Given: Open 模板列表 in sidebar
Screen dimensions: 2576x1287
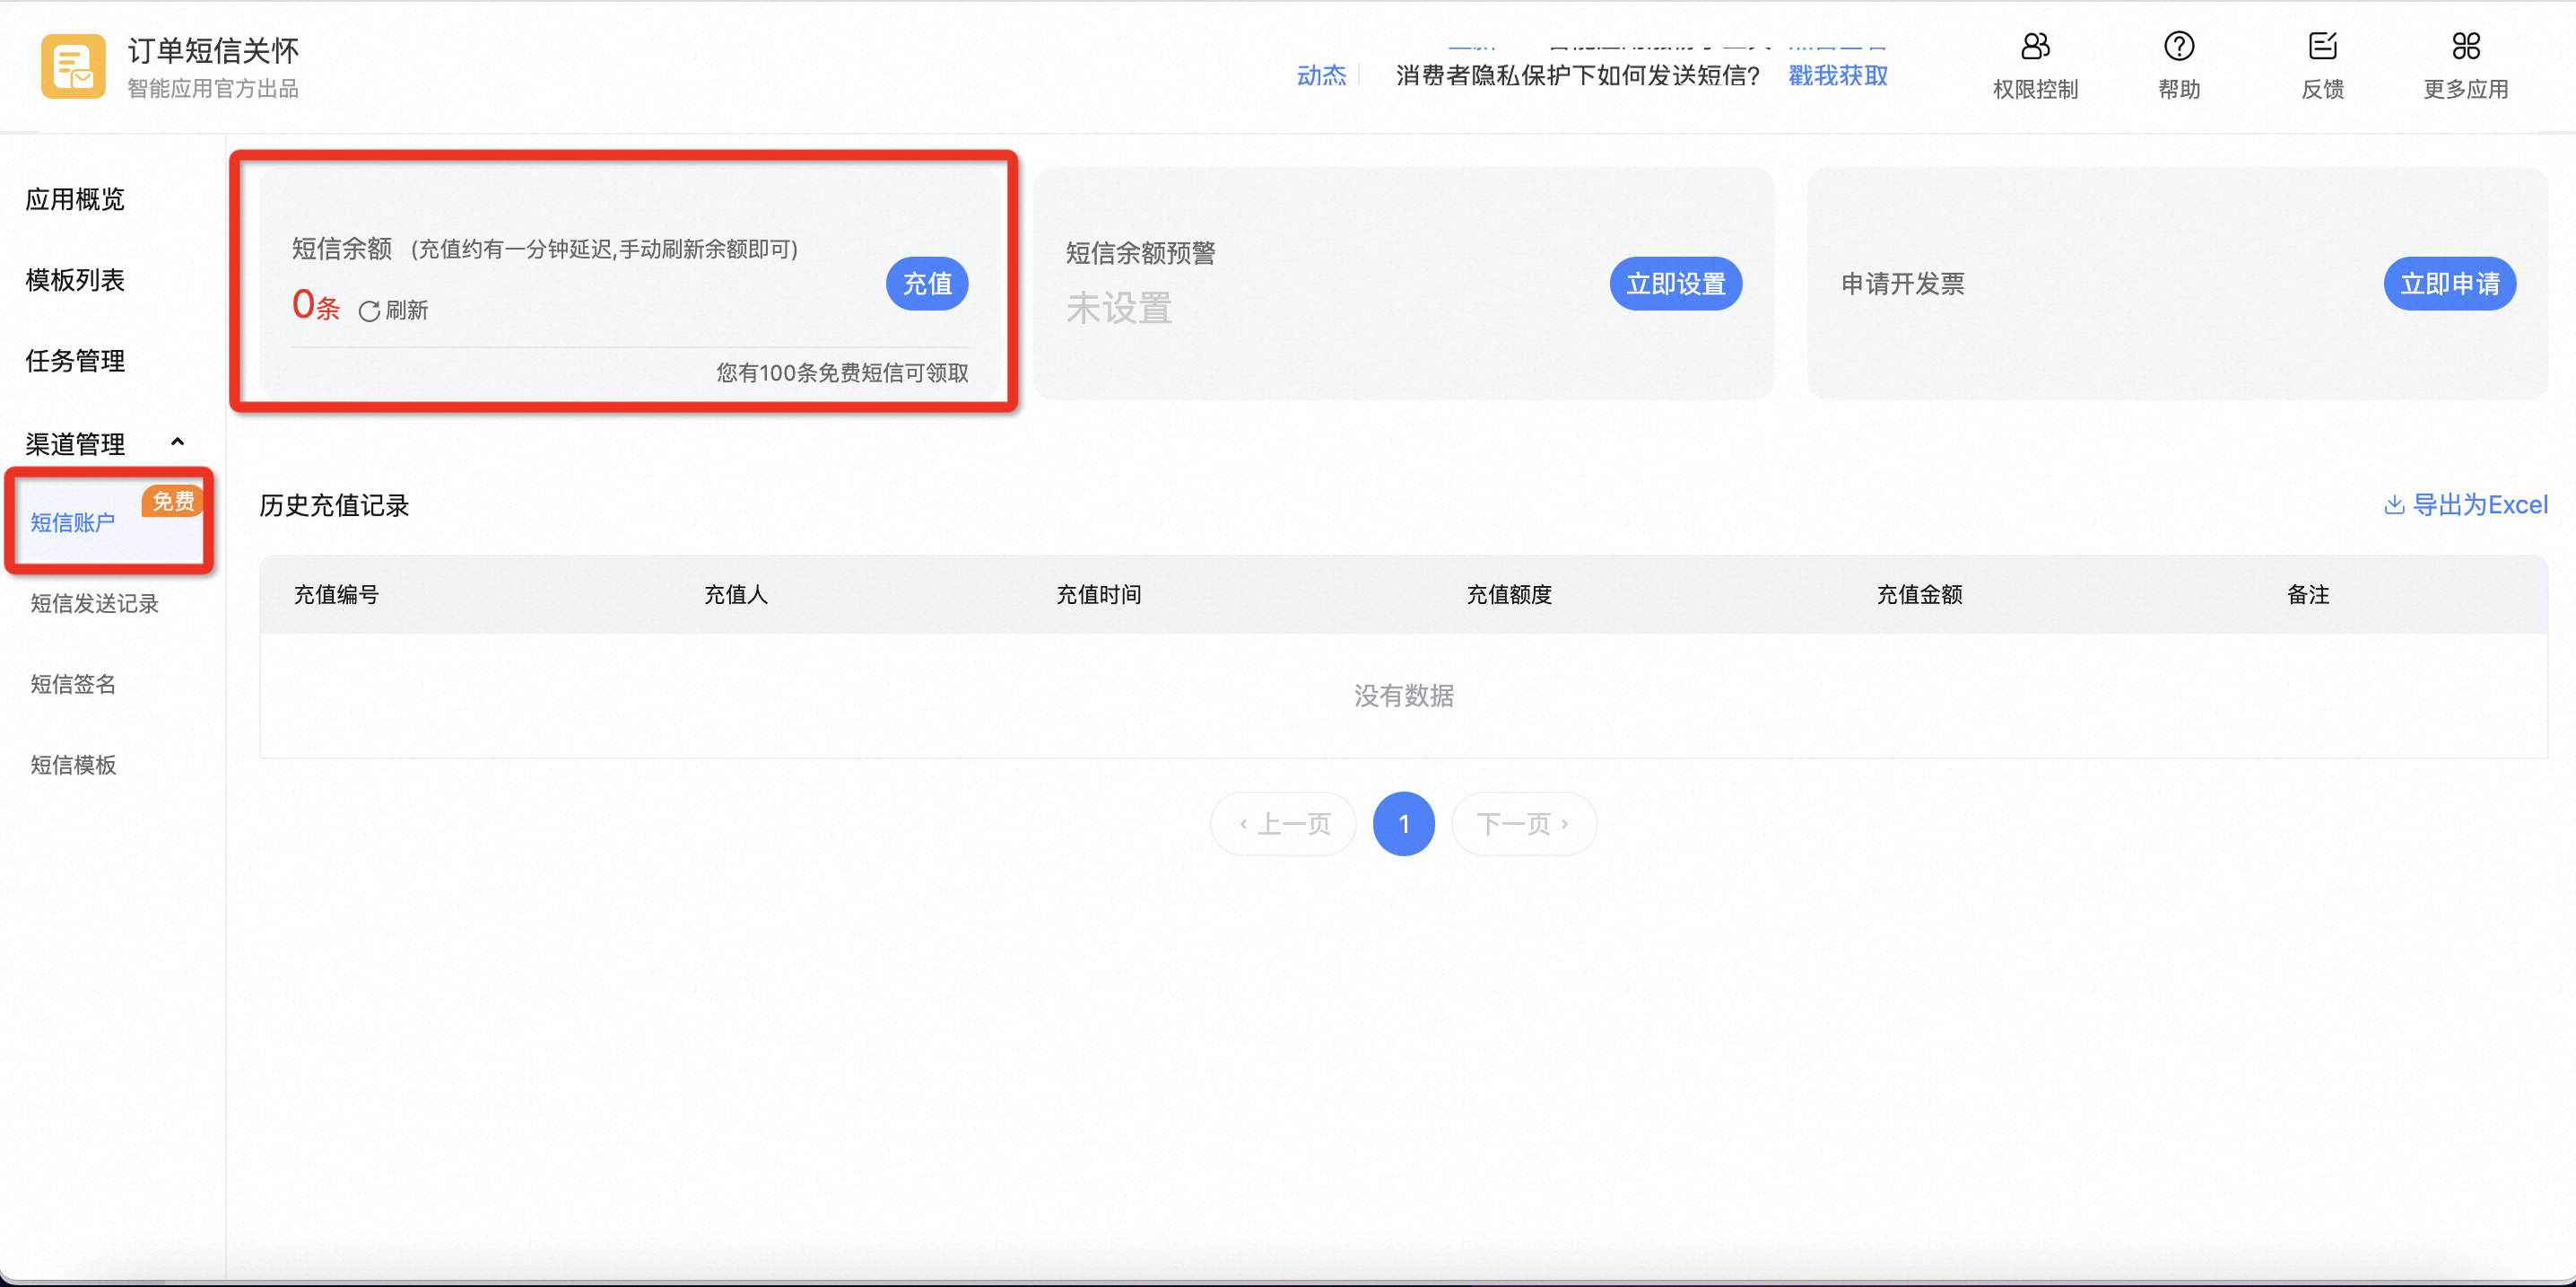Looking at the screenshot, I should point(75,280).
